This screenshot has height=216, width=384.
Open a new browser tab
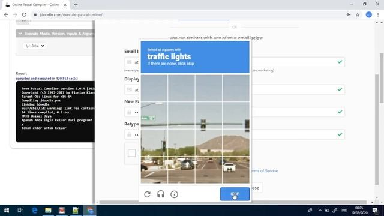click(76, 5)
